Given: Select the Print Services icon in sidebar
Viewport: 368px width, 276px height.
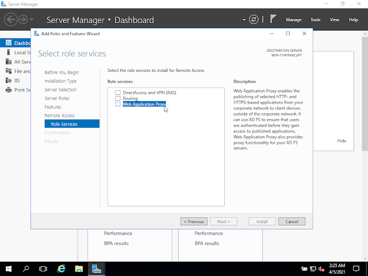Looking at the screenshot, I should [9, 90].
